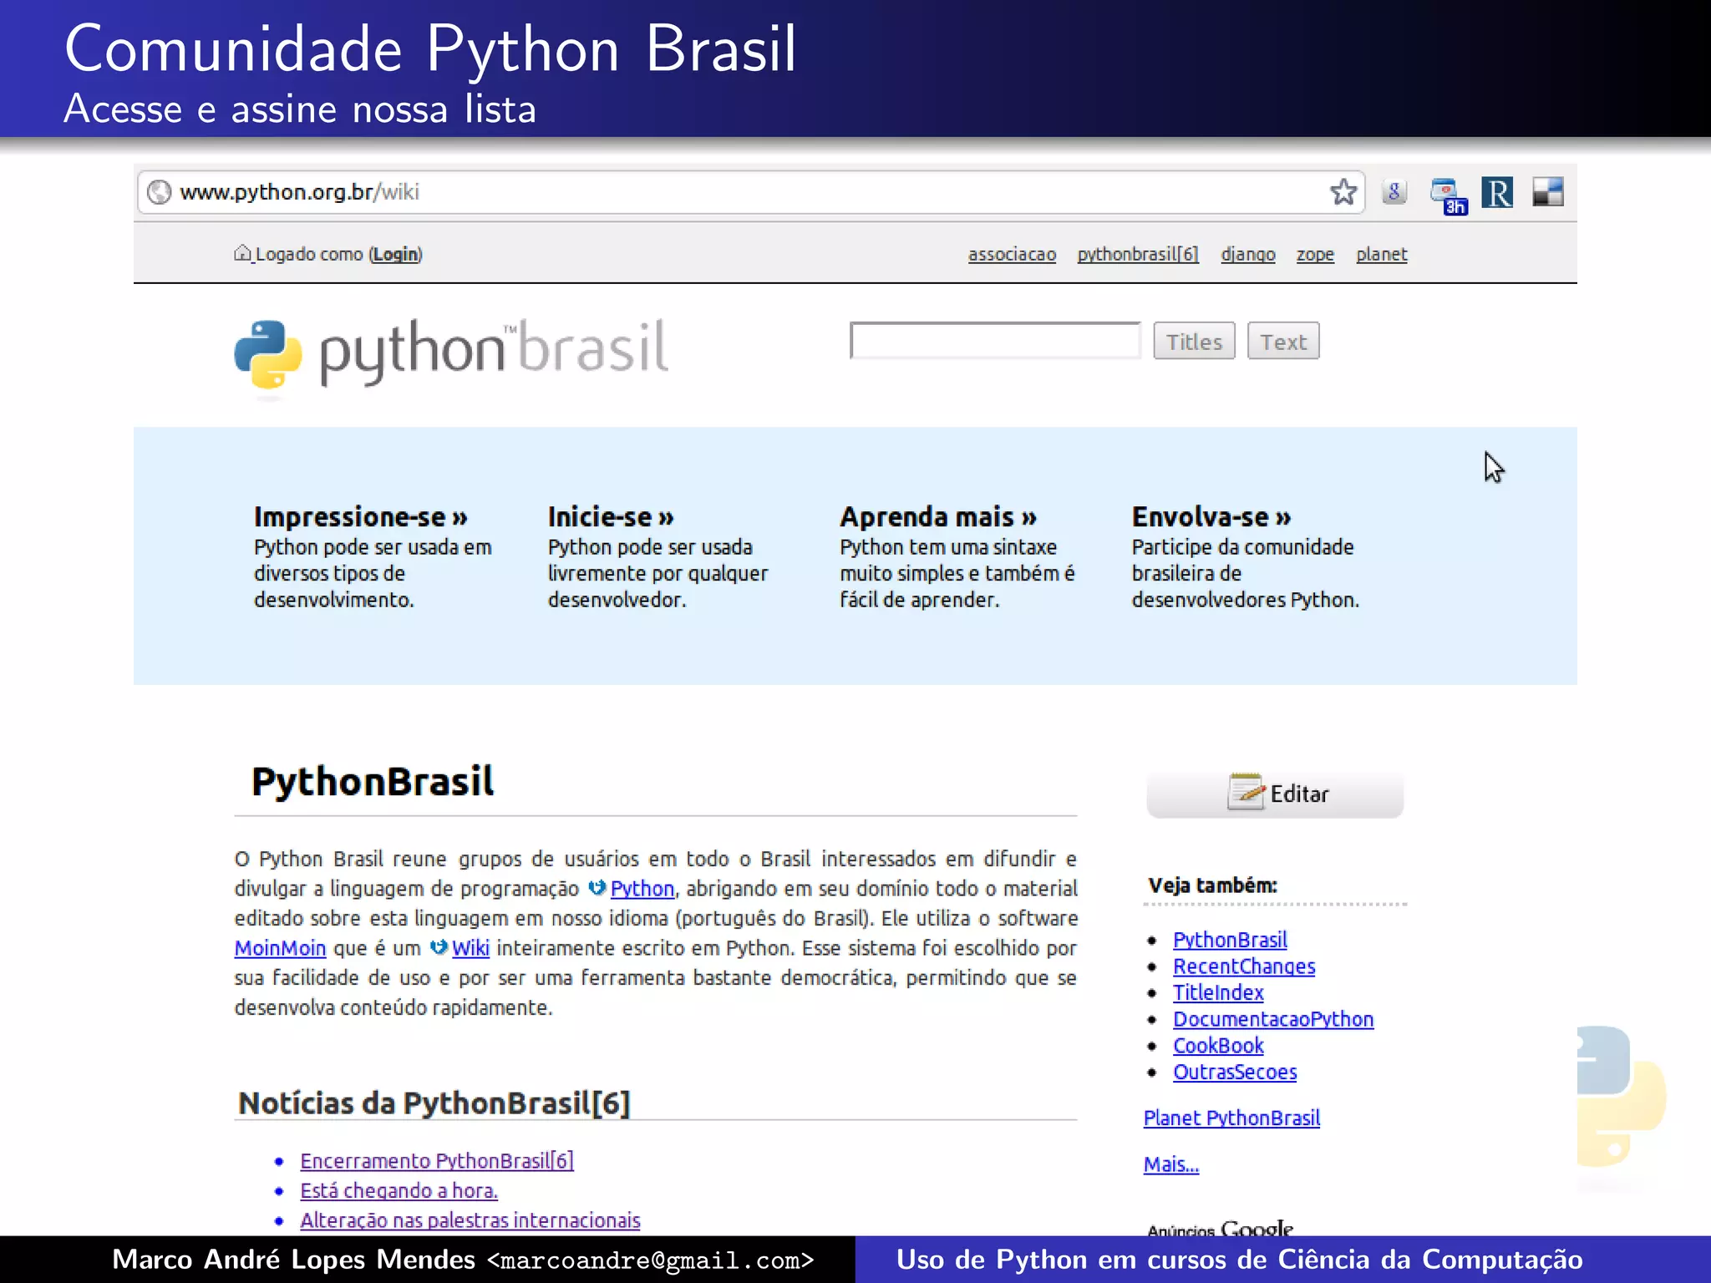Image resolution: width=1711 pixels, height=1283 pixels.
Task: Open Alteração nas palestras internacionais news
Action: pyautogui.click(x=470, y=1220)
